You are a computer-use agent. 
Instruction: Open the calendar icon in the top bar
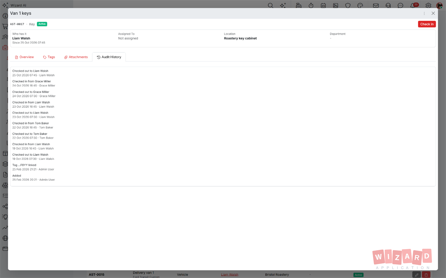(x=323, y=6)
